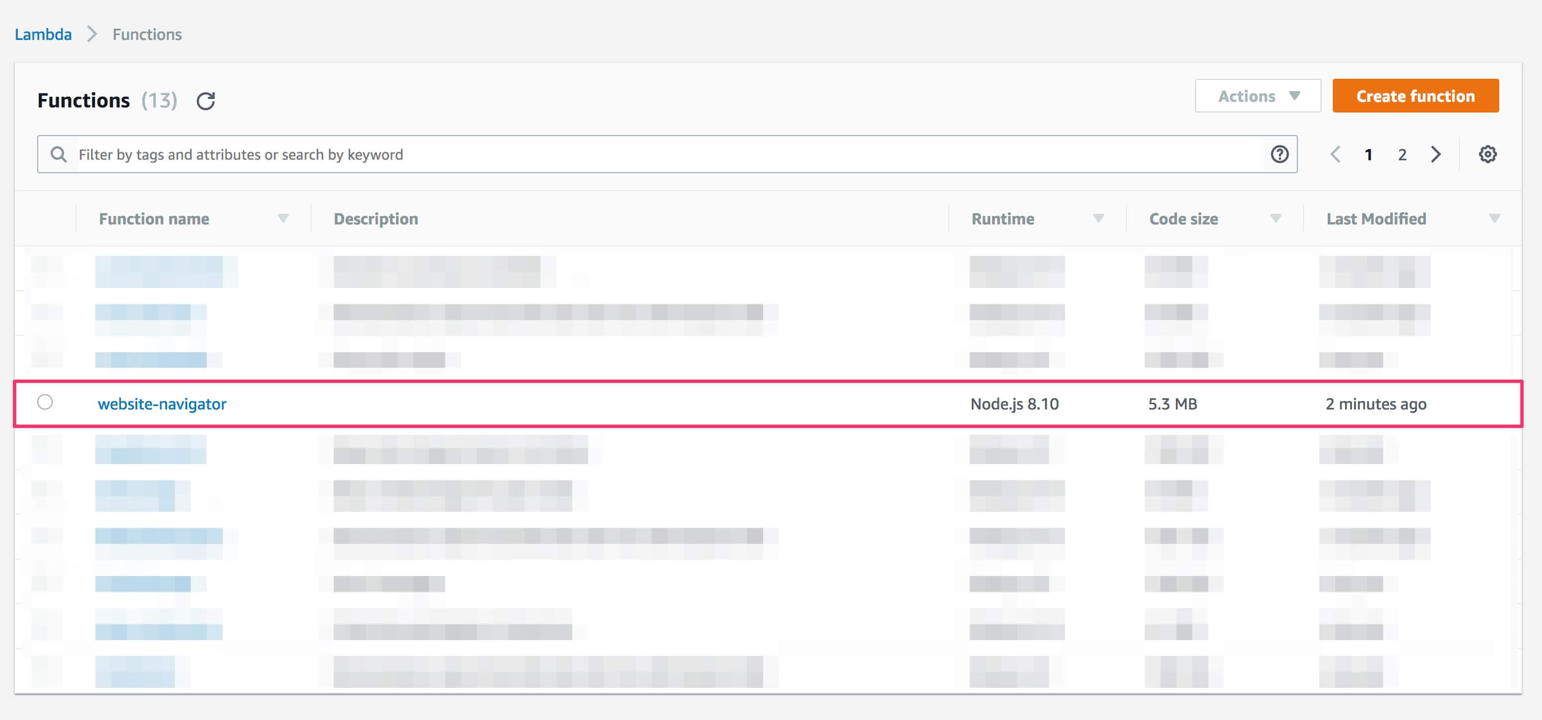Click the Description column header

[375, 219]
